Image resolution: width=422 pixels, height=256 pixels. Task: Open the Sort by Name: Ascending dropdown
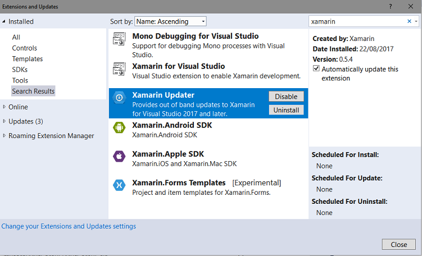pyautogui.click(x=170, y=21)
